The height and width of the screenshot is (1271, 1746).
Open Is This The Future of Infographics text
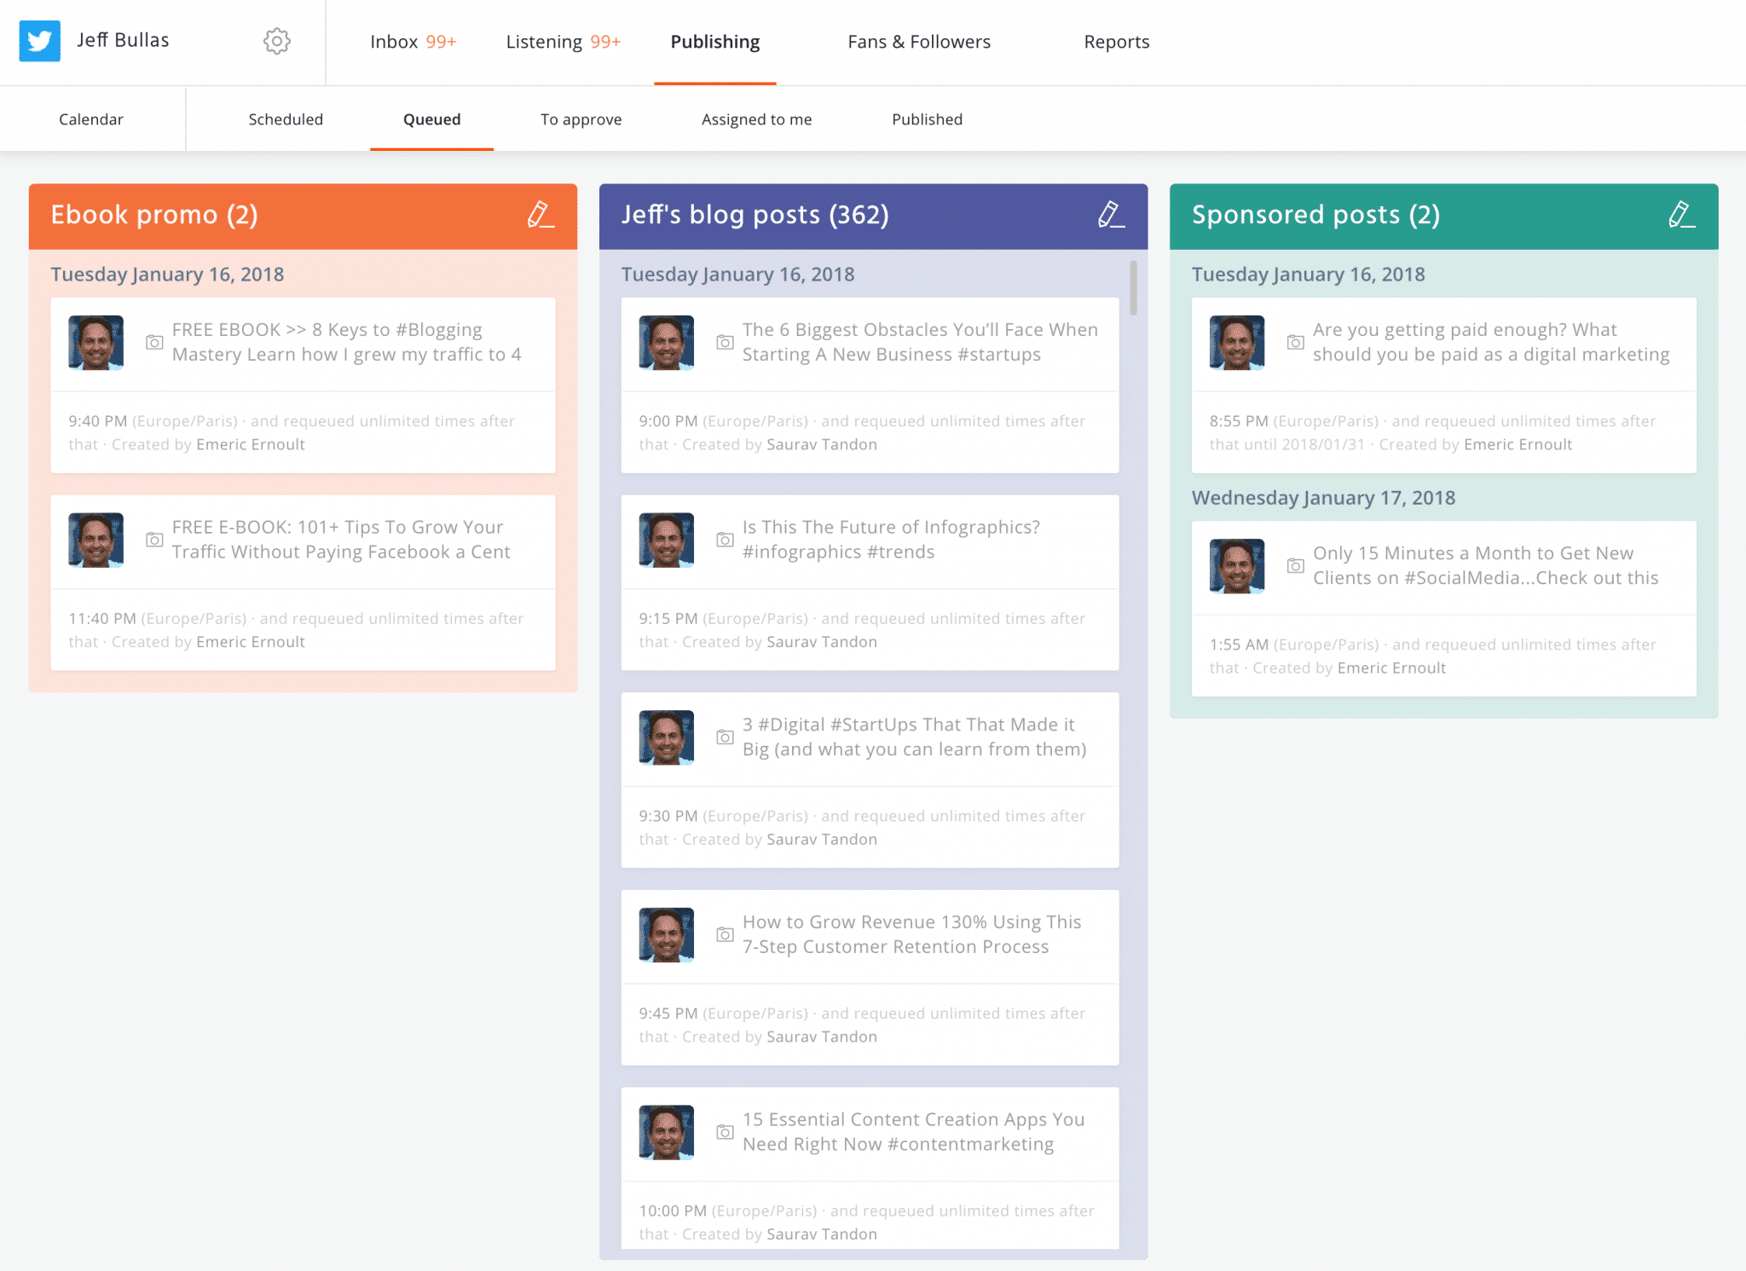891,540
